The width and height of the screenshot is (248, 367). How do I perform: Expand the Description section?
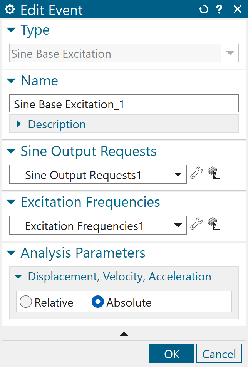click(19, 124)
